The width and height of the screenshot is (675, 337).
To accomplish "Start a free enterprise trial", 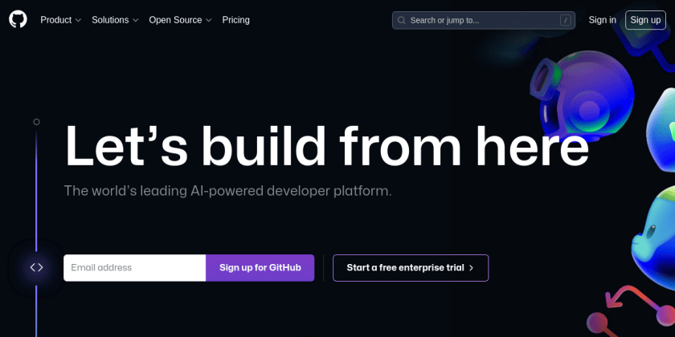I will coord(411,268).
